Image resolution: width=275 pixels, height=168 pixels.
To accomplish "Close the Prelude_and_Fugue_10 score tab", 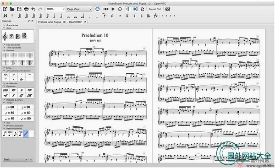I will [x=85, y=22].
